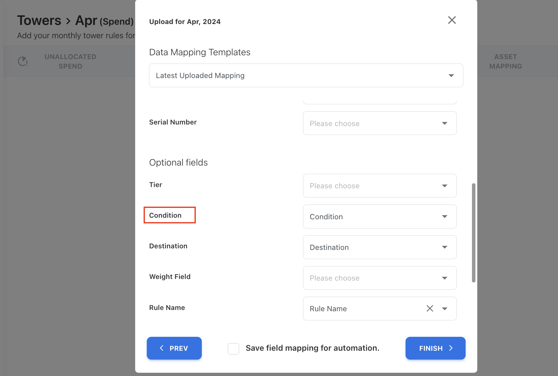Click the dialog's vertical scrollbar thumb

click(x=474, y=233)
